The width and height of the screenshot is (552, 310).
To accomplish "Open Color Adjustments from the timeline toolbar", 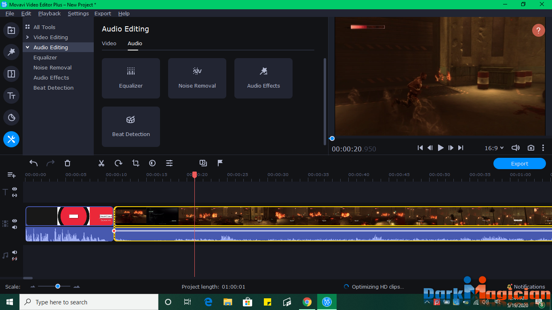I will click(152, 163).
